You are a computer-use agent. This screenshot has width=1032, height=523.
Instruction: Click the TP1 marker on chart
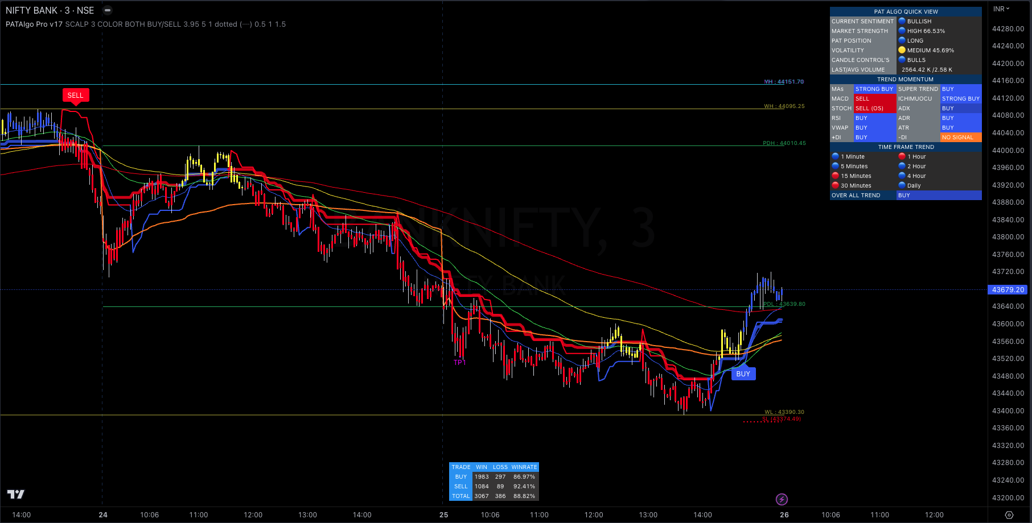(x=459, y=362)
